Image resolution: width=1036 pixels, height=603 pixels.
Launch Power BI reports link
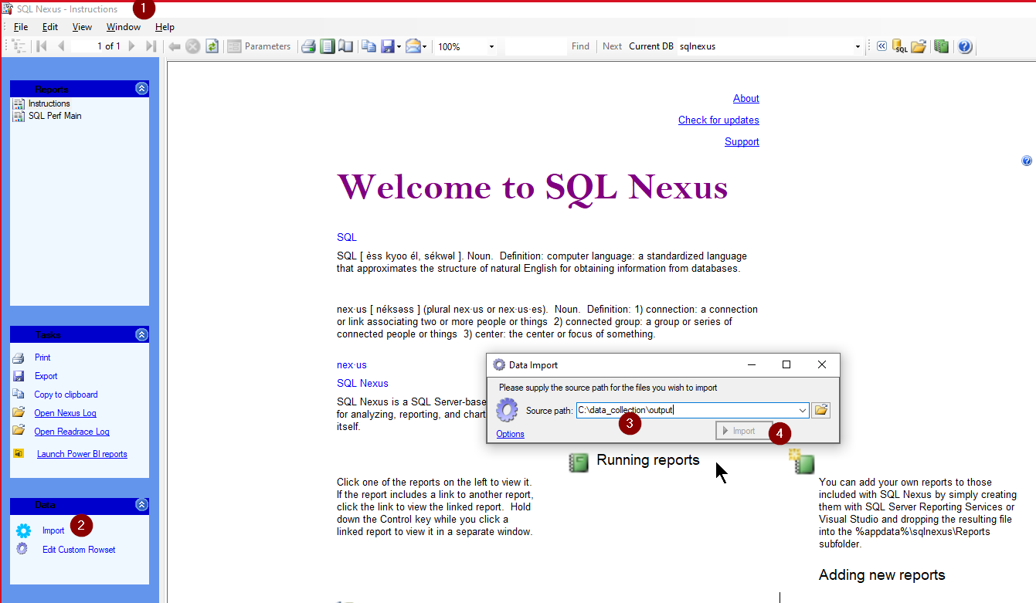[82, 454]
